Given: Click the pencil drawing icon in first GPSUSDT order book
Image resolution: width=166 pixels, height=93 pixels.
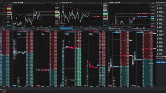Looking at the screenshot, I should tap(13, 30).
